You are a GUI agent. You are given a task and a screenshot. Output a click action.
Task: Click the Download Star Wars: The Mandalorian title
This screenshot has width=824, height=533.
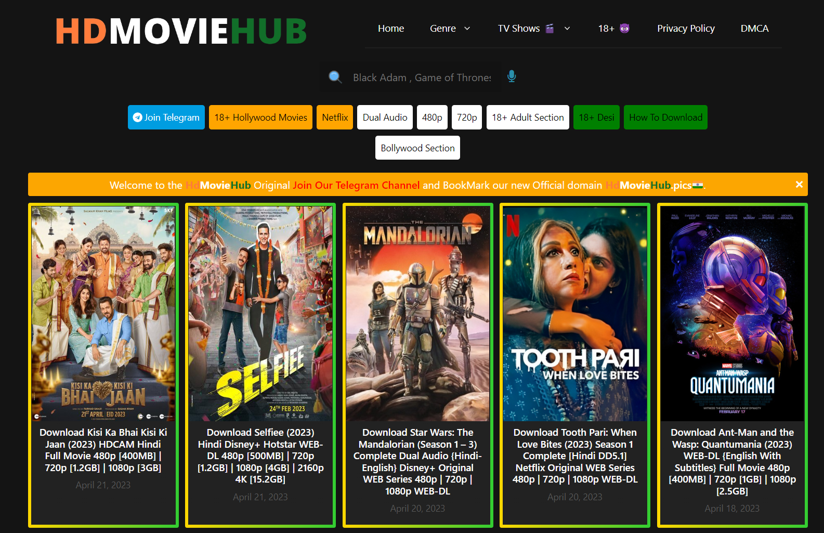point(417,461)
